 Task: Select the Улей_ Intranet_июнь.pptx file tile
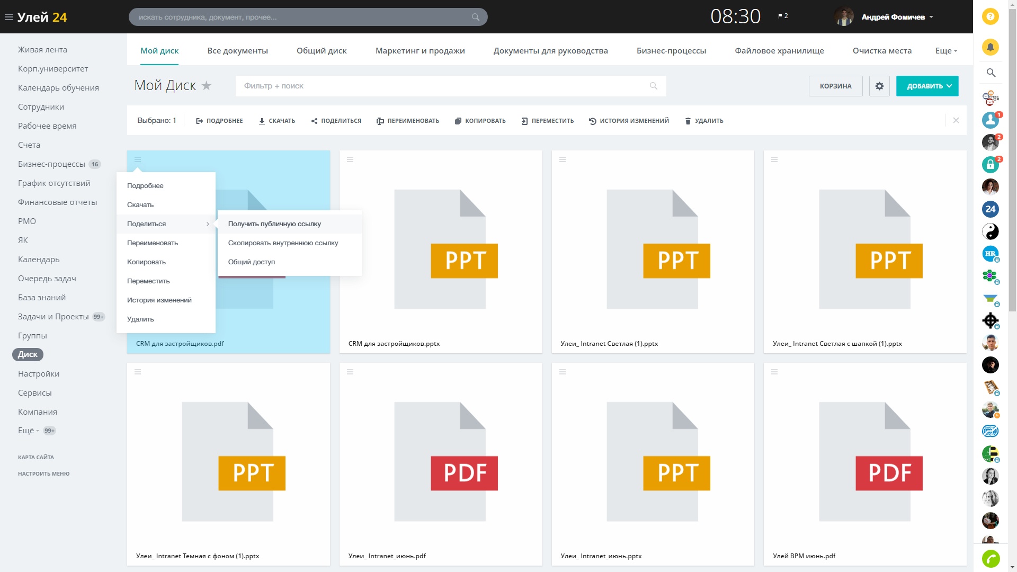pos(653,464)
